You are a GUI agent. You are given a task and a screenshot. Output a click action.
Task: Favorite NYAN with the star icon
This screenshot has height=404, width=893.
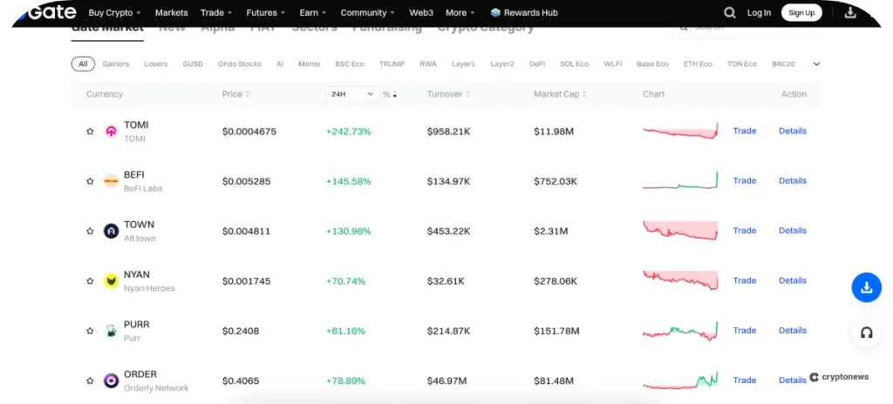pos(90,280)
